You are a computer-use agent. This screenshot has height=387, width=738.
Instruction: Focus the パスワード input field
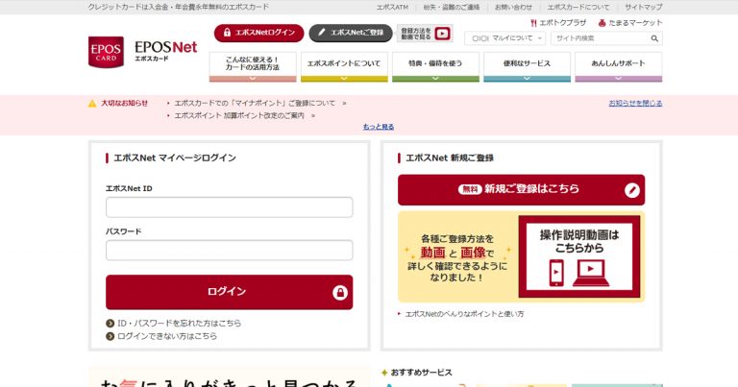click(230, 251)
